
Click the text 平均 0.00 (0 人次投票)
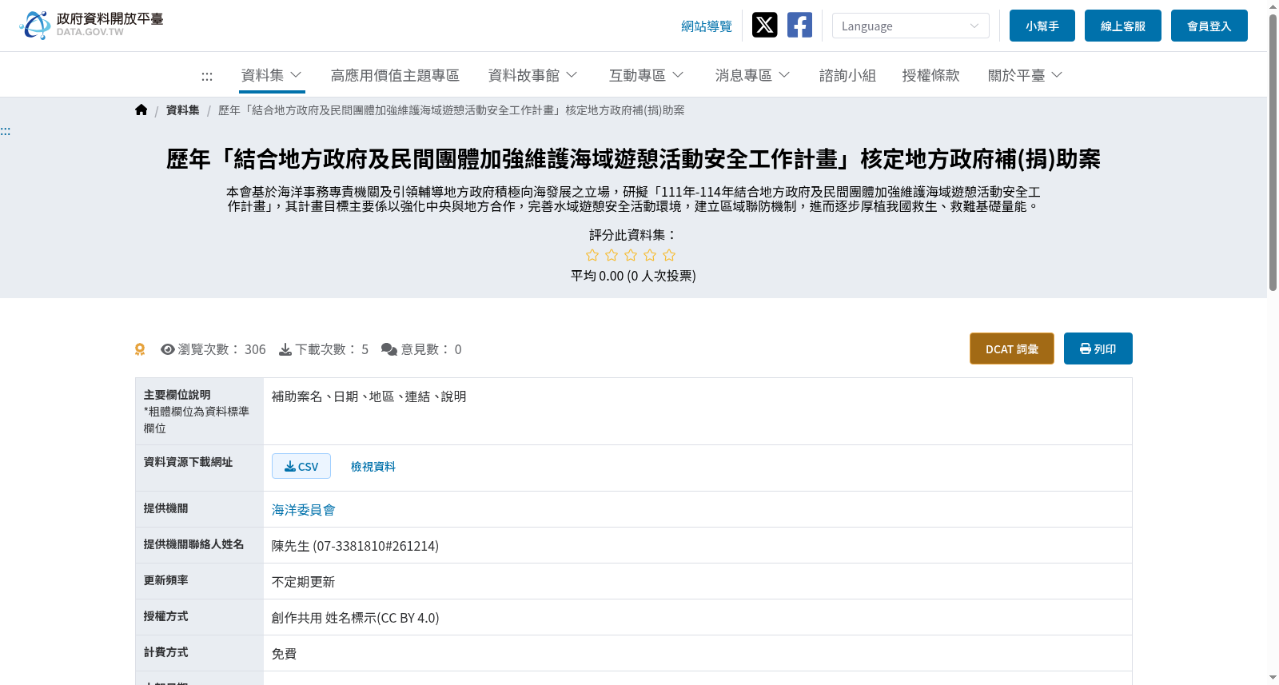click(x=633, y=276)
